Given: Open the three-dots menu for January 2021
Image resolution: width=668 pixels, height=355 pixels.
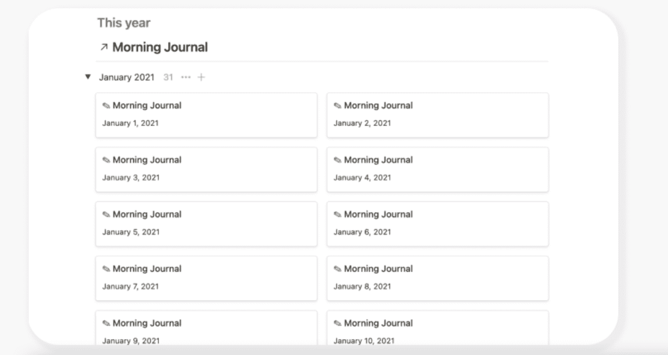Looking at the screenshot, I should click(x=186, y=77).
